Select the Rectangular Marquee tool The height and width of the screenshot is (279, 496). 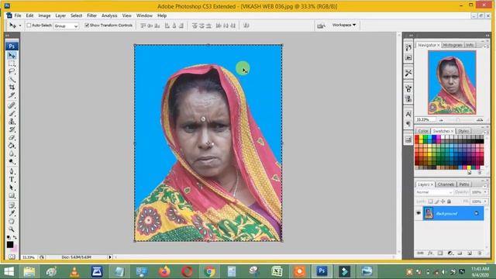[12, 64]
